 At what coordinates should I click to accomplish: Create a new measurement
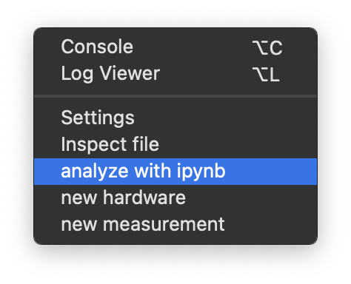point(175,224)
